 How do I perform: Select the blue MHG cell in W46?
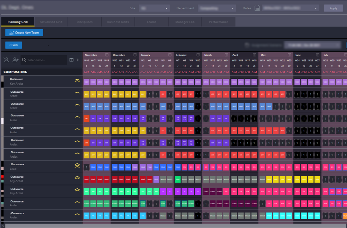[87, 106]
